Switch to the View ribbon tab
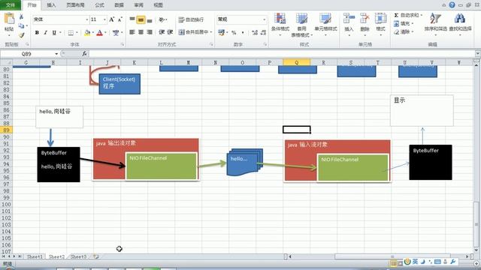 [x=159, y=5]
